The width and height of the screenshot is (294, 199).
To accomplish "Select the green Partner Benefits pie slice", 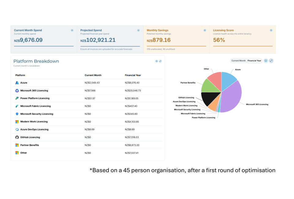I will pyautogui.click(x=209, y=86).
